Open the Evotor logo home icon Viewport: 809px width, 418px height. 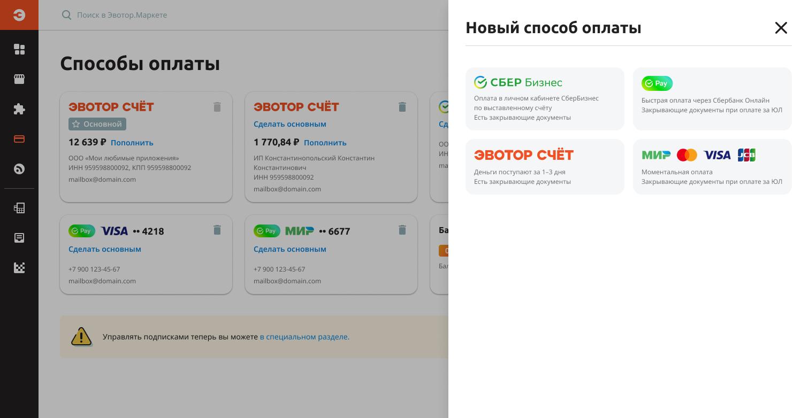click(19, 15)
